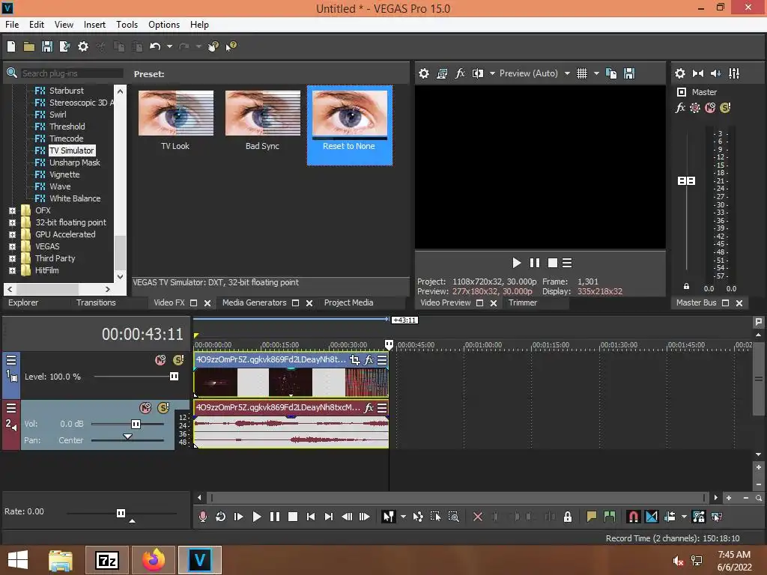The image size is (767, 575).
Task: Toggle Lock Envelopes to Events button
Action: pyautogui.click(x=699, y=517)
